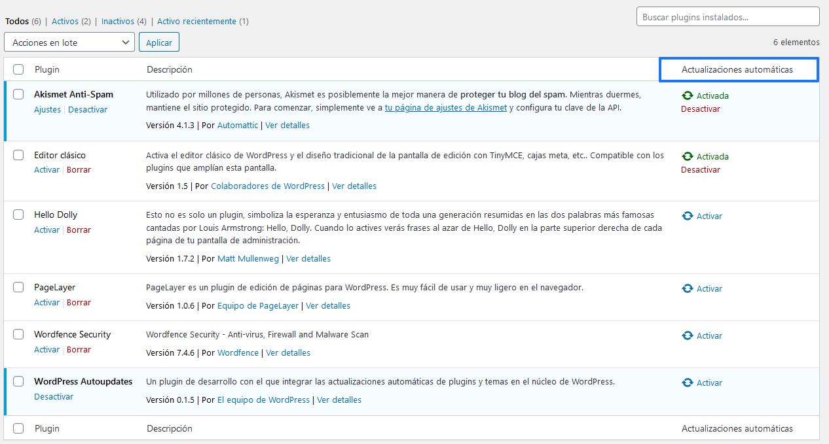829x444 pixels.
Task: Open Ver detalles for Hello Dolly
Action: coord(308,258)
